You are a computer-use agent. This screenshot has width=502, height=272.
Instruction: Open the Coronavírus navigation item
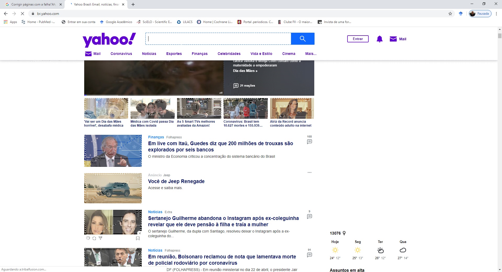121,54
